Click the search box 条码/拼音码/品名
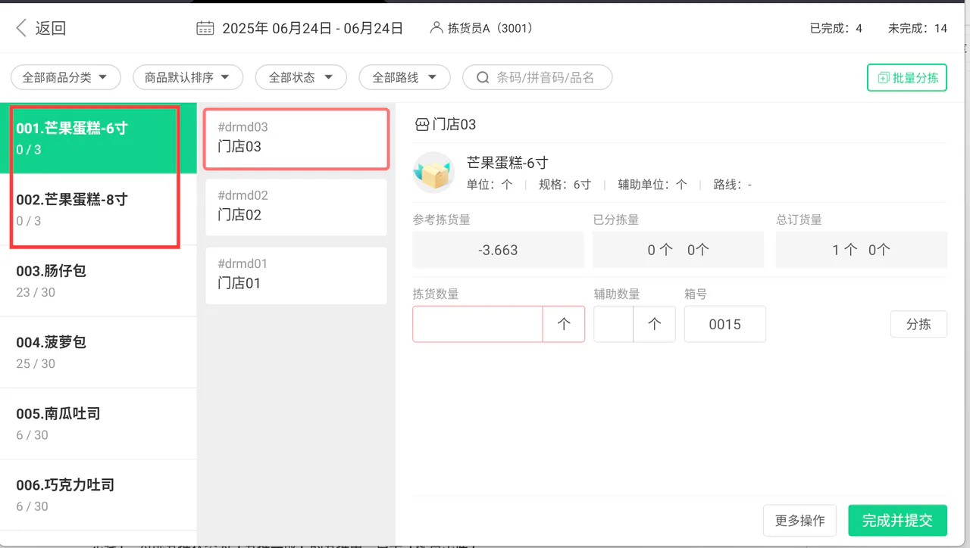This screenshot has height=548, width=970. (x=537, y=77)
